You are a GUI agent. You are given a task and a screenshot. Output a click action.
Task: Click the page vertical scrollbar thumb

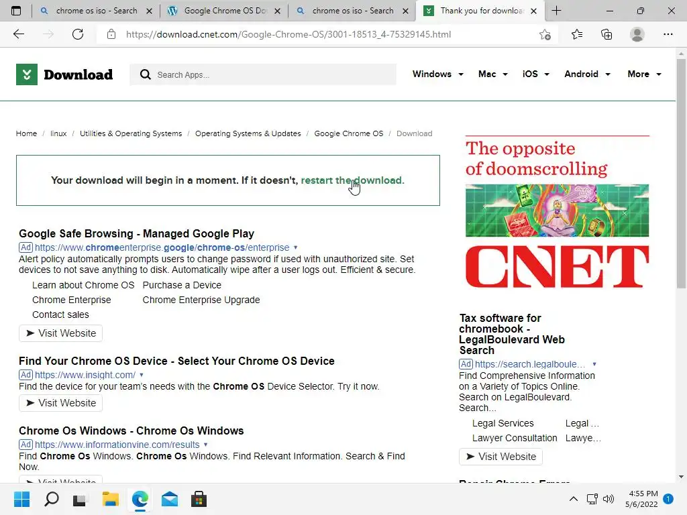pos(681,174)
